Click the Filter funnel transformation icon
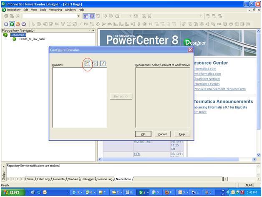262x197 pixels. coord(63,24)
